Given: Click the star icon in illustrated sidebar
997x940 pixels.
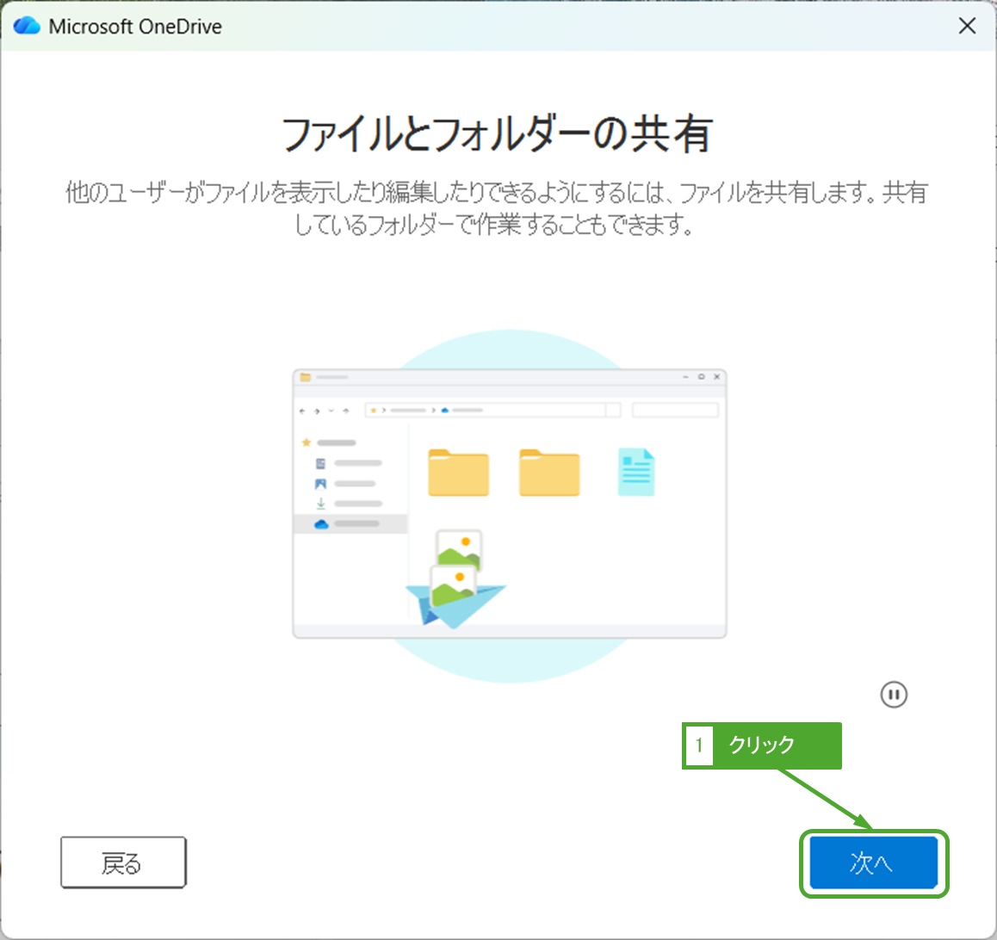Looking at the screenshot, I should (306, 442).
